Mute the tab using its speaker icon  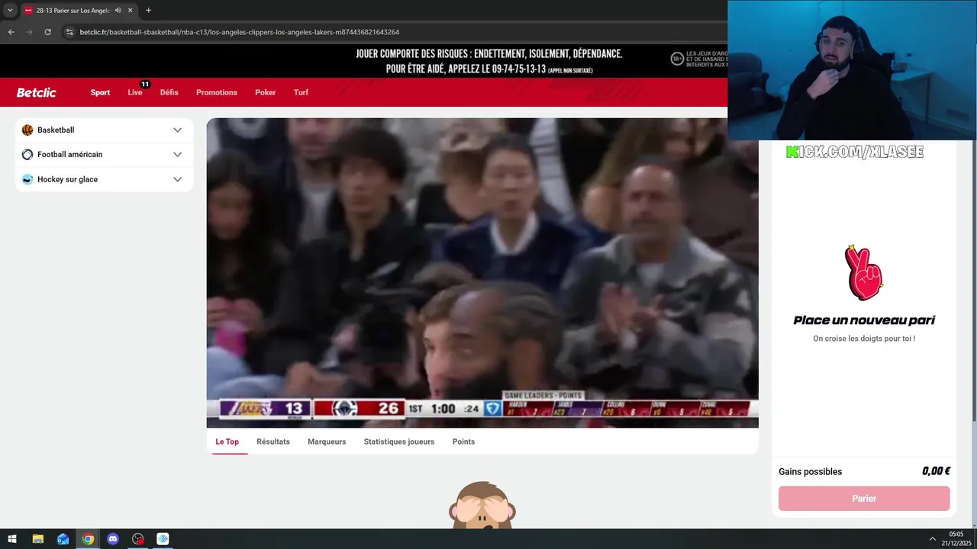[118, 11]
